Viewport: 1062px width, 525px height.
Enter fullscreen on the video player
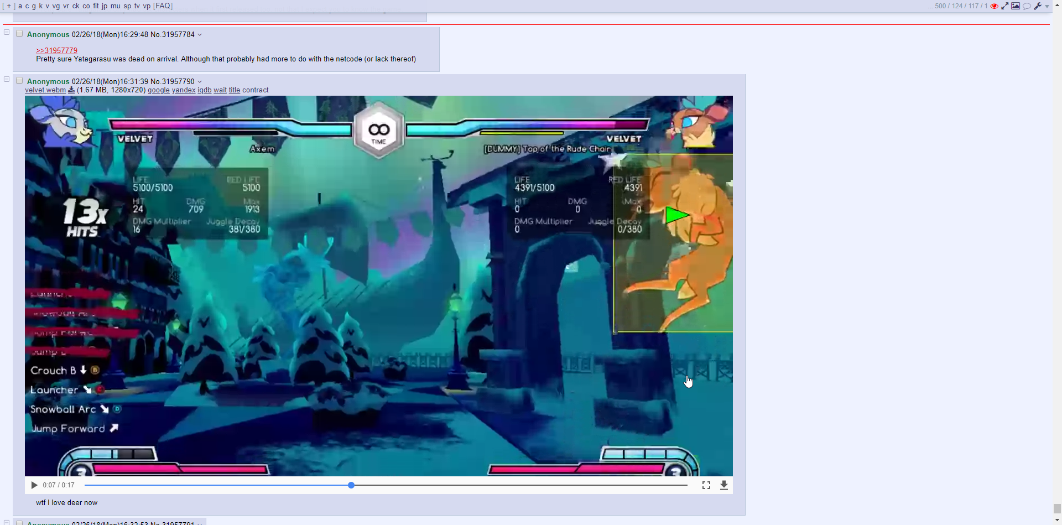706,485
